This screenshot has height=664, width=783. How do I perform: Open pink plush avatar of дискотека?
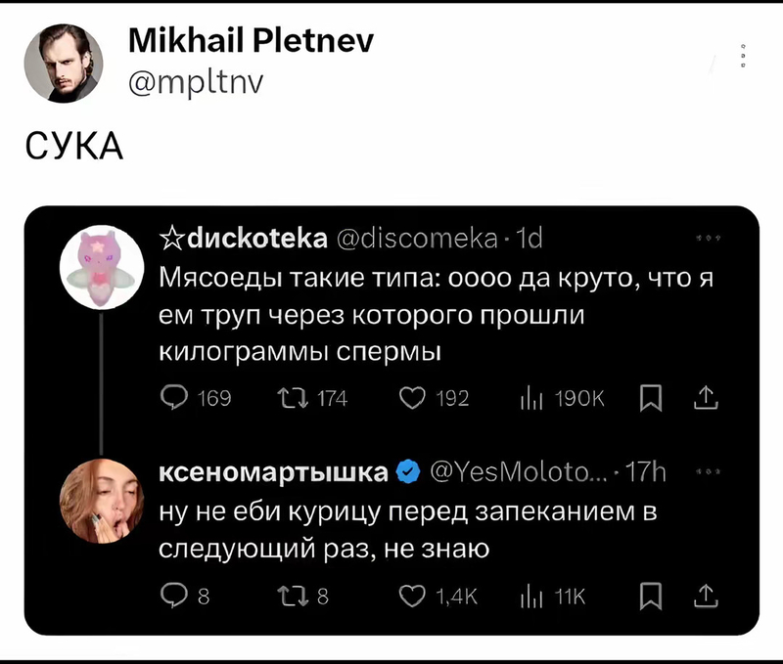[x=102, y=267]
